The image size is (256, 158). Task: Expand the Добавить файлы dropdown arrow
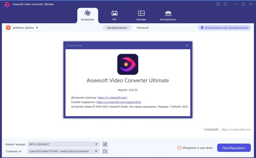click(x=37, y=28)
